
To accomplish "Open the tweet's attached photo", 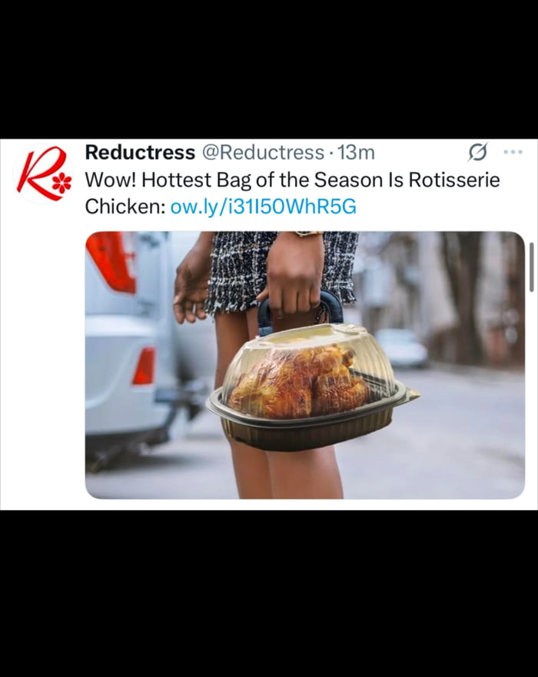I will click(305, 365).
